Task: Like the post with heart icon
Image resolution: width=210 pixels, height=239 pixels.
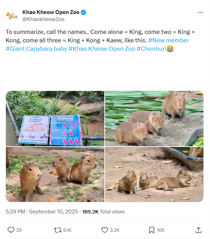Action: 105,230
